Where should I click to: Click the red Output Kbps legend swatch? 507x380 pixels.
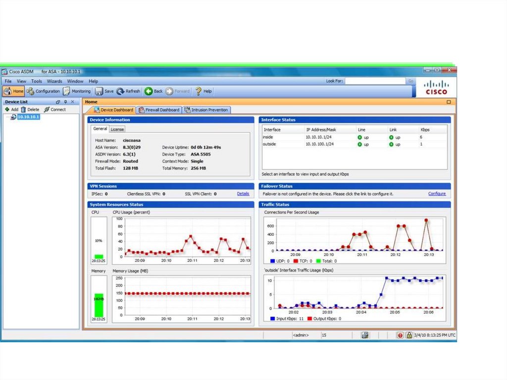click(x=310, y=319)
